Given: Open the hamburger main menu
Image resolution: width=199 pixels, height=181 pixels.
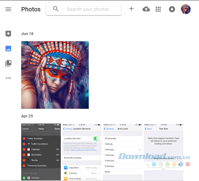Looking at the screenshot, I should tap(8, 9).
